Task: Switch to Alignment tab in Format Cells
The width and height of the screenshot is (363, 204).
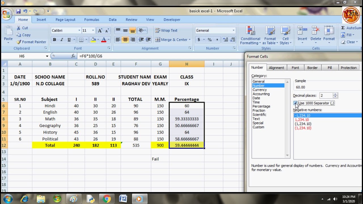Action: point(276,68)
